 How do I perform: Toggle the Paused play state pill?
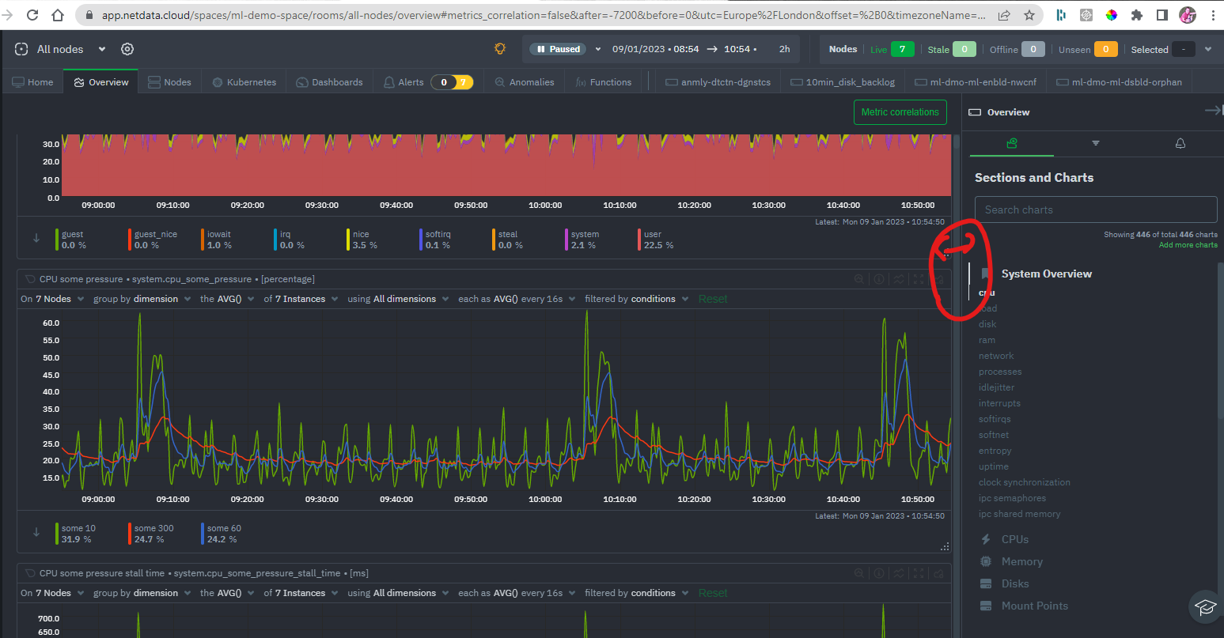coord(559,49)
